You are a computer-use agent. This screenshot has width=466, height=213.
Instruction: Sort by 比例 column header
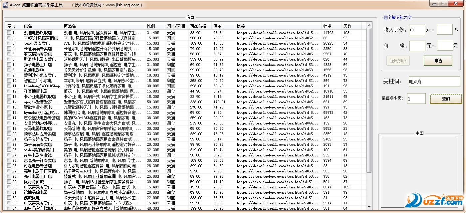155,26
